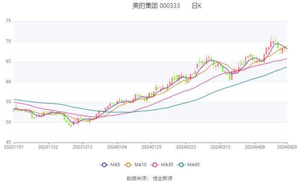Click the x-axis date 20240429
This screenshot has width=299, height=182.
(x=287, y=147)
